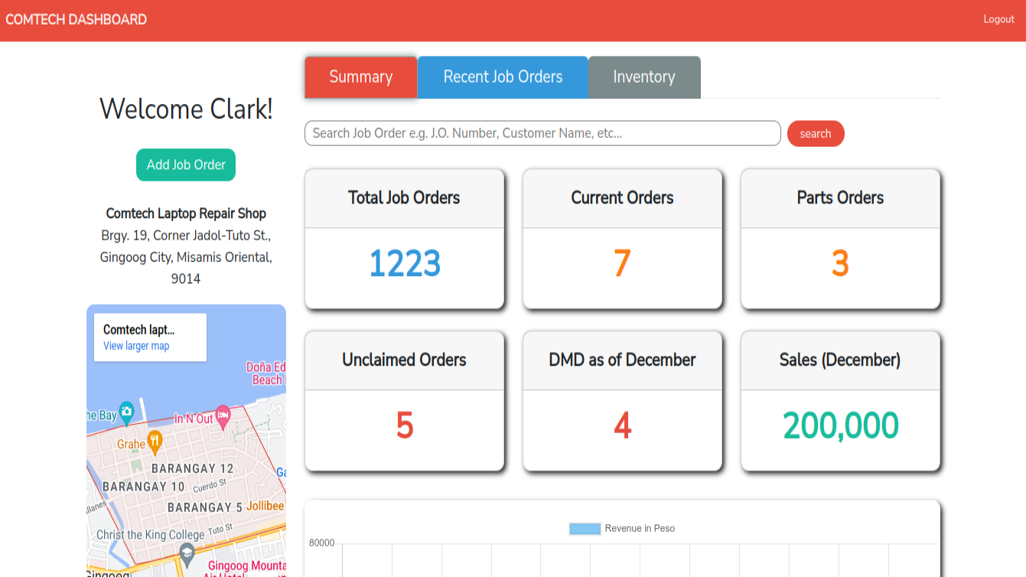Click the COMTECH DASHBOARD brand title

click(x=77, y=19)
